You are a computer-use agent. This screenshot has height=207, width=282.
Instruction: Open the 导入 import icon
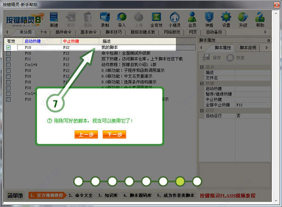(122, 19)
